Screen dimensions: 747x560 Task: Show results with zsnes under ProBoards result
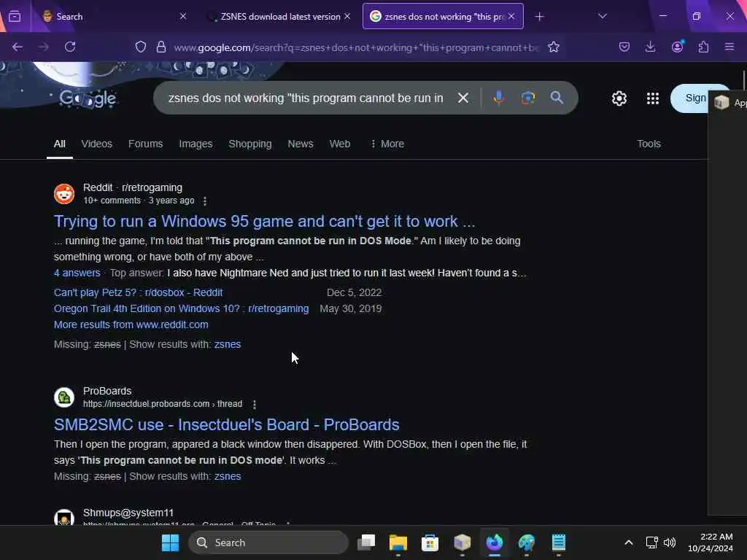coord(228,476)
